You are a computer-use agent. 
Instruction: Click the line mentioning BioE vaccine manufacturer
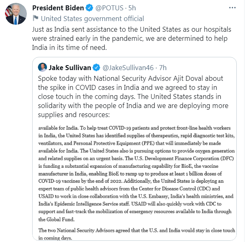(128, 166)
